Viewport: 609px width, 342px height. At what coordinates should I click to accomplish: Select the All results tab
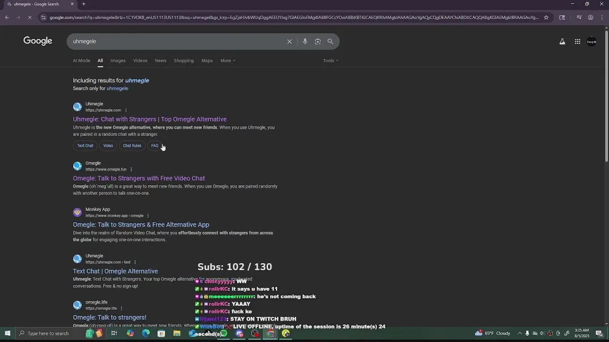[x=100, y=61]
